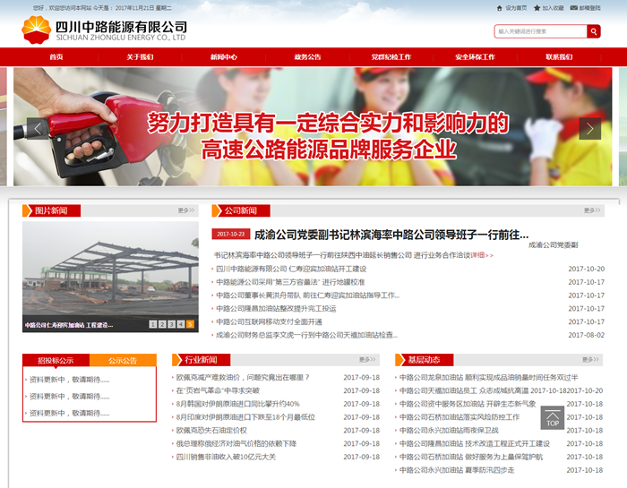This screenshot has width=627, height=488.
Task: Select slide 1 in the photo news pager
Action: pos(153,324)
